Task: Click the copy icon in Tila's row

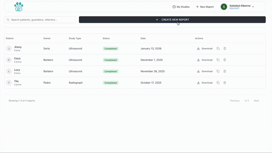Action: point(218,83)
